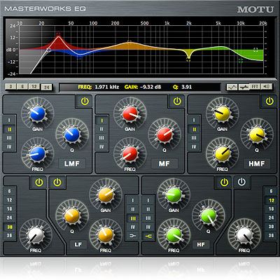Select the red band handle on the graph

58,34
